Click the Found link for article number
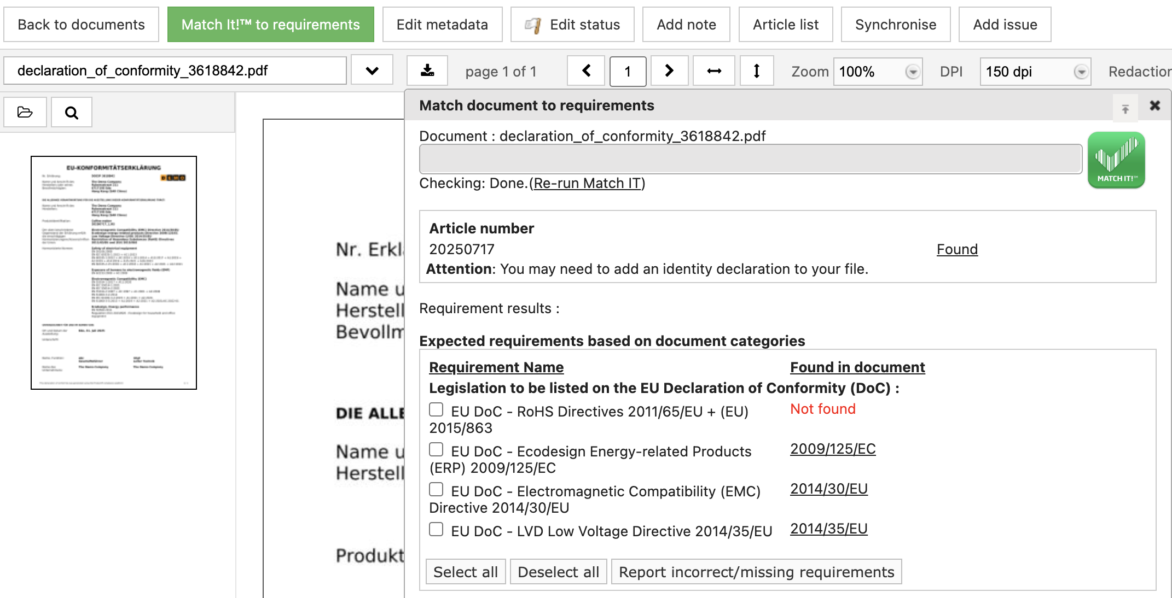The image size is (1172, 598). pyautogui.click(x=957, y=249)
